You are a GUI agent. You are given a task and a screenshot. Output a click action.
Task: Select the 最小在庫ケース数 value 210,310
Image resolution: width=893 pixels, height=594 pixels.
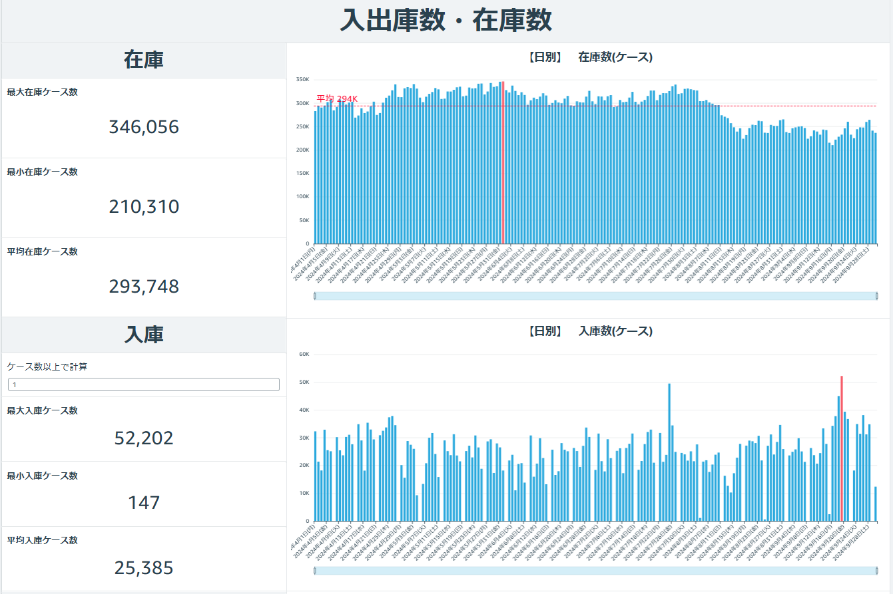144,207
